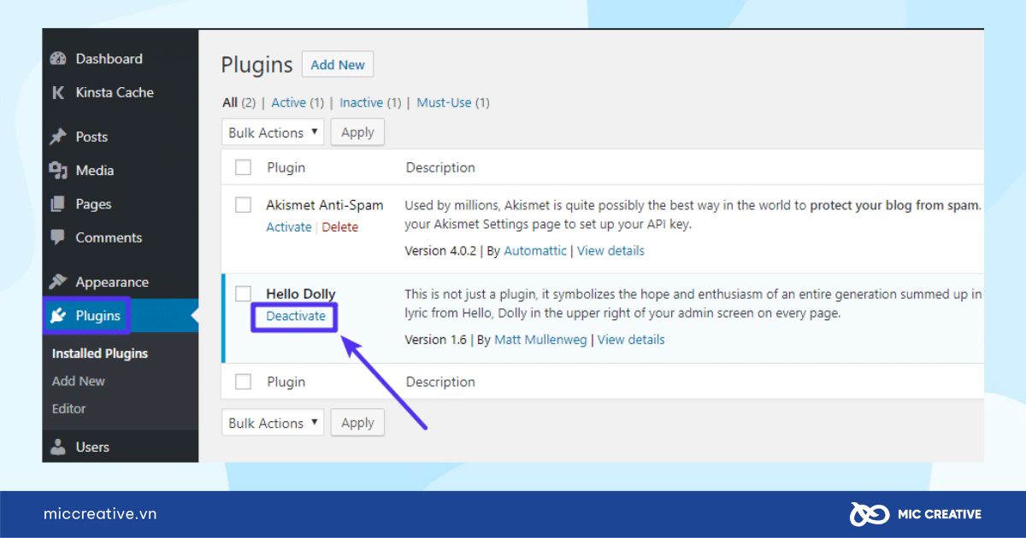The height and width of the screenshot is (538, 1026).
Task: View details for Akismet Anti-Spam
Action: 610,251
